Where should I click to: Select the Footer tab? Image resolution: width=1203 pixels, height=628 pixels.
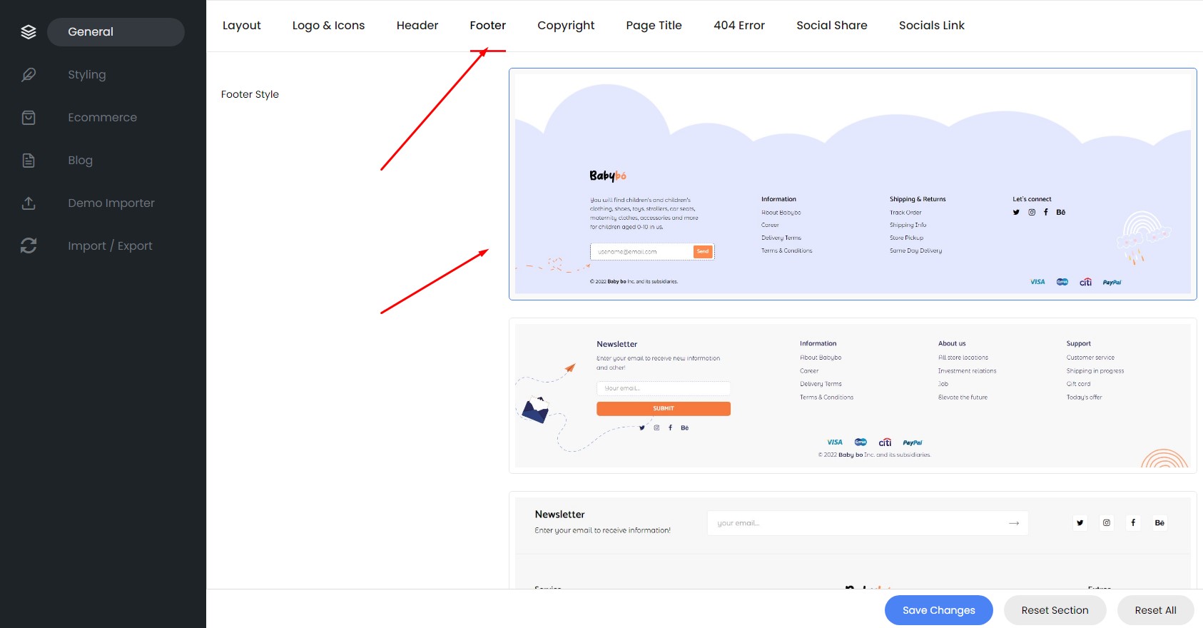[488, 26]
